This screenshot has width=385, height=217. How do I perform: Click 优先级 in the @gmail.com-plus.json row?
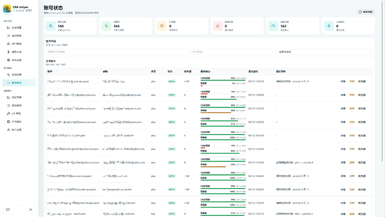(362, 203)
